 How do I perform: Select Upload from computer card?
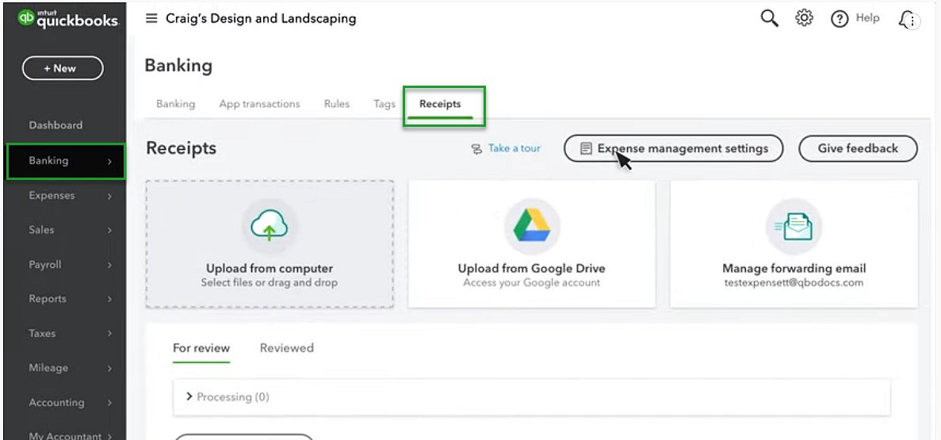pyautogui.click(x=270, y=244)
